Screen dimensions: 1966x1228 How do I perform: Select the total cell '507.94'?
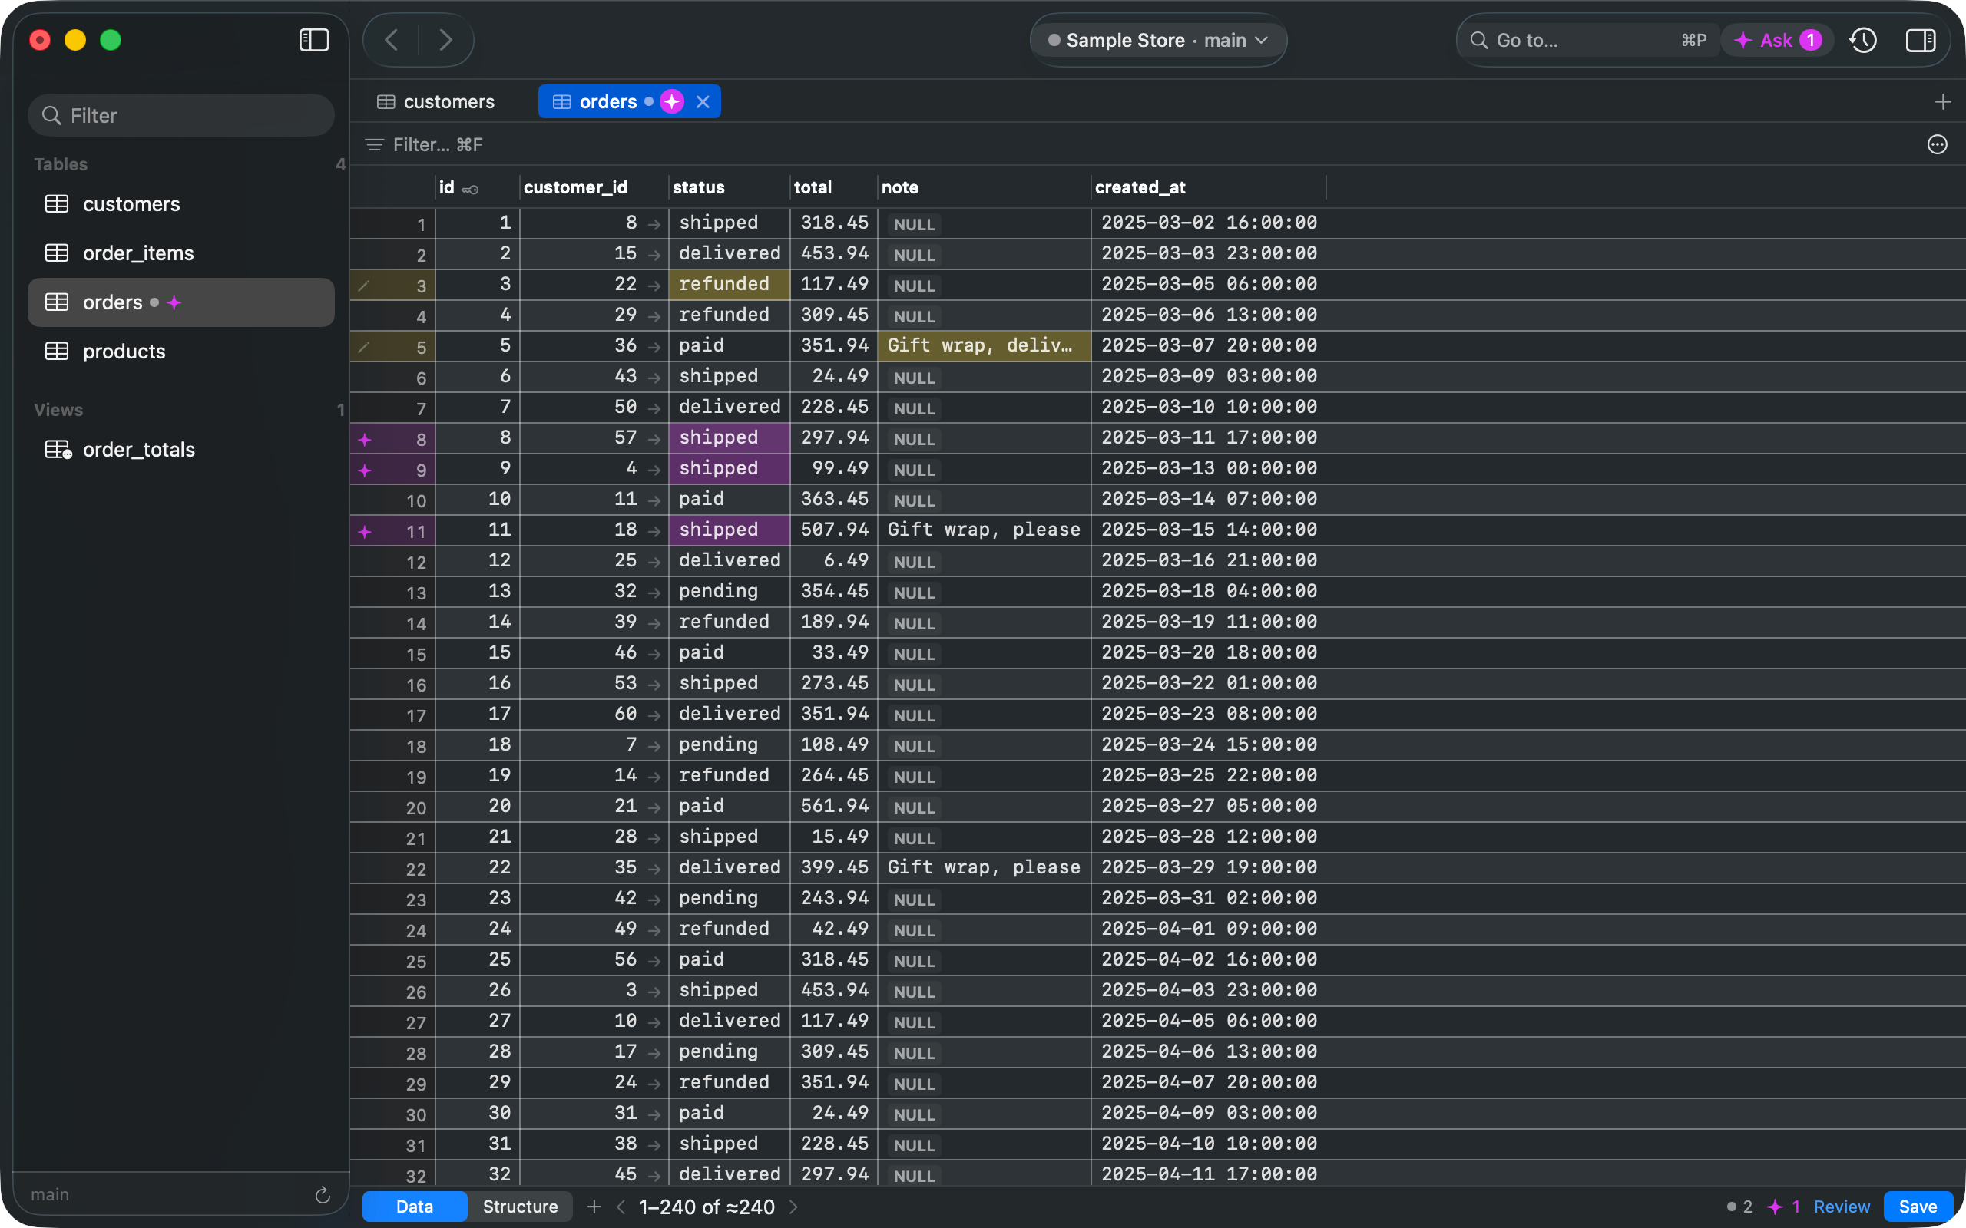(x=834, y=530)
